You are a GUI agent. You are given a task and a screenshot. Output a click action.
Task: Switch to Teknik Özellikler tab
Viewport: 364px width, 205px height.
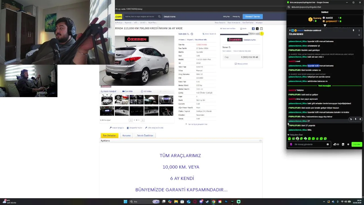[145, 136]
